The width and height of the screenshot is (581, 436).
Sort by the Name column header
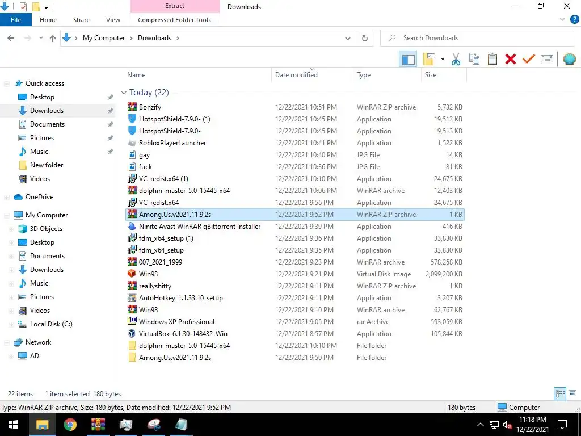(x=136, y=75)
